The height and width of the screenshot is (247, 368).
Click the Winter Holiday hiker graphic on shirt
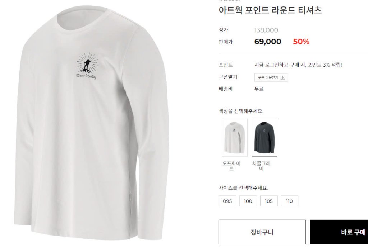point(87,66)
